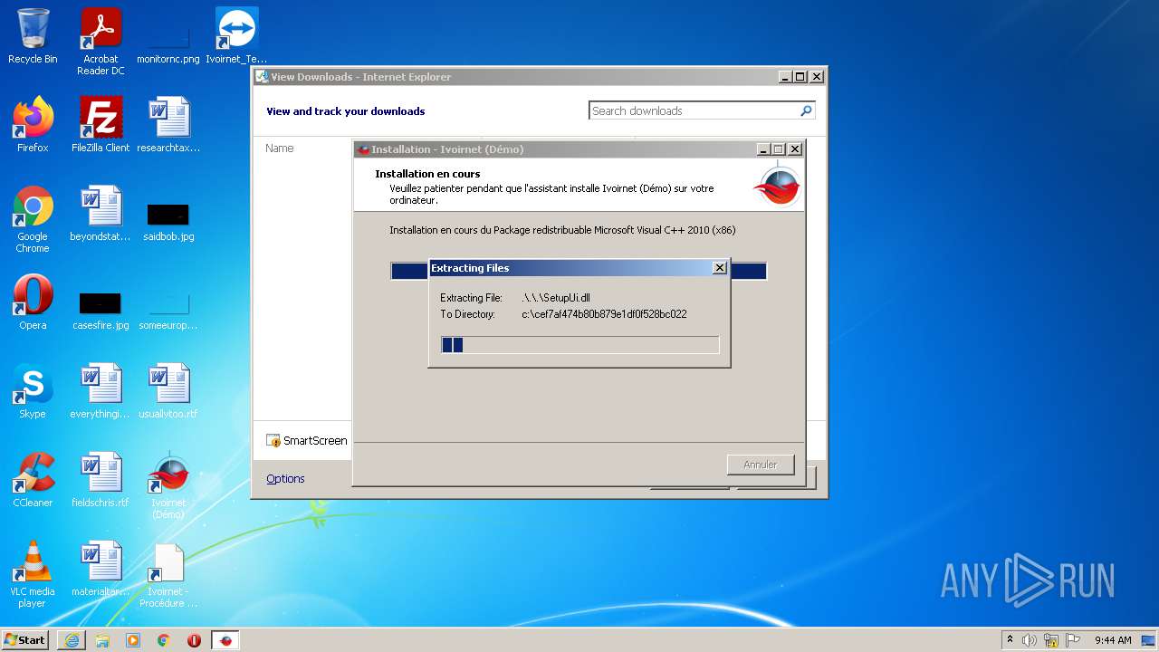Screen dimensions: 1159x652
Task: Launch Firefox from the desktop
Action: click(33, 124)
